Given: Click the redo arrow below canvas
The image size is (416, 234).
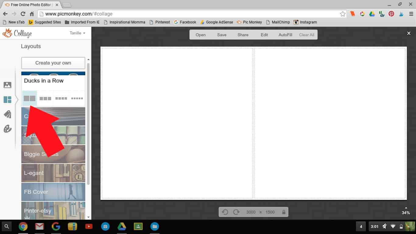Looking at the screenshot, I should pyautogui.click(x=236, y=212).
